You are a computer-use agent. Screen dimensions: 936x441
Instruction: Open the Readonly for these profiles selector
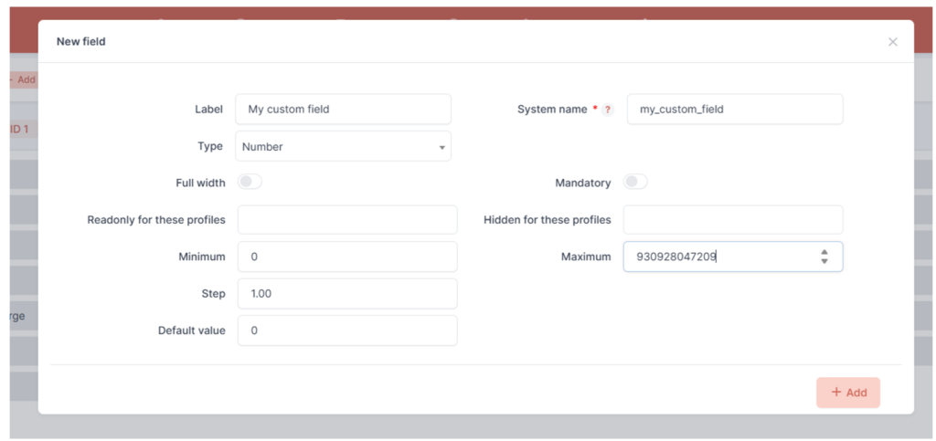[346, 220]
